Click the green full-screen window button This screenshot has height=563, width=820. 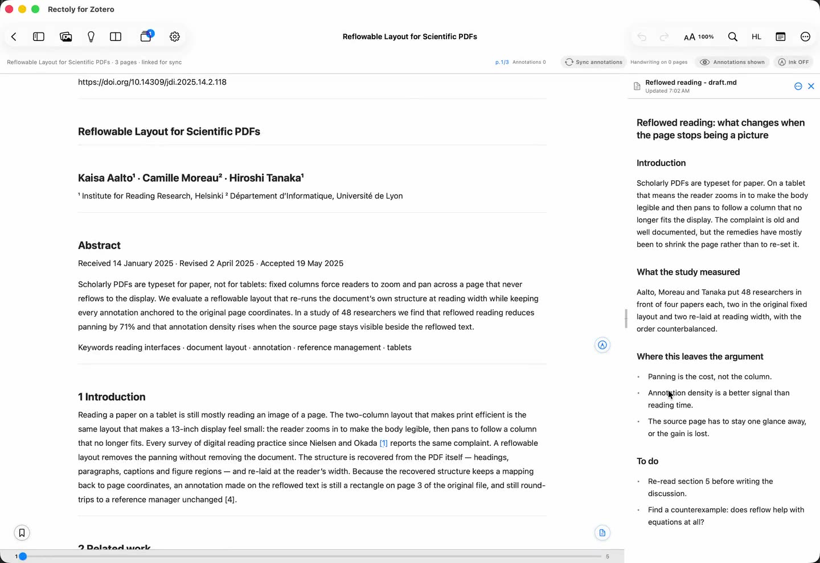point(35,9)
